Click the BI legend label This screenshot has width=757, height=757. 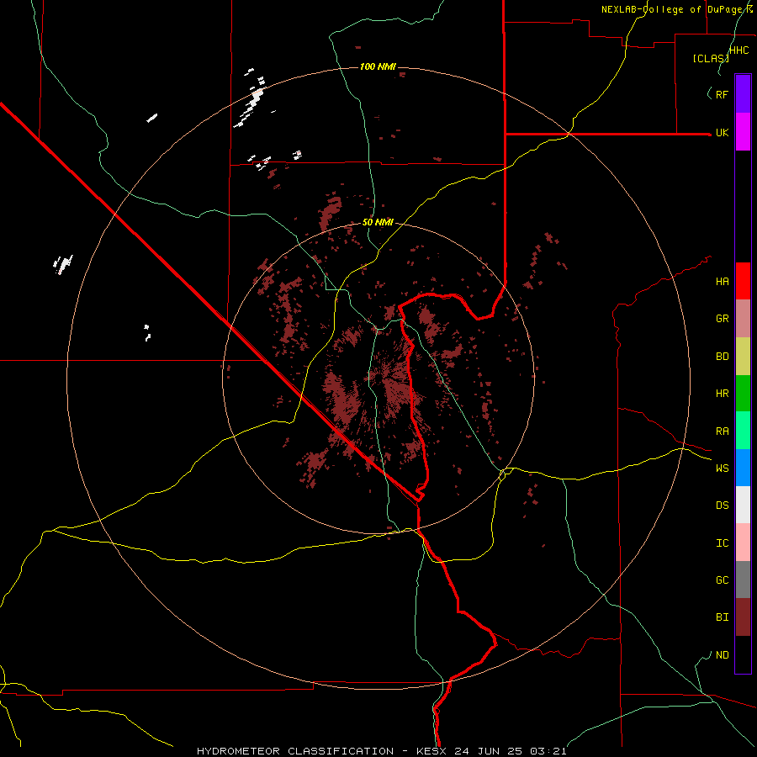[722, 617]
